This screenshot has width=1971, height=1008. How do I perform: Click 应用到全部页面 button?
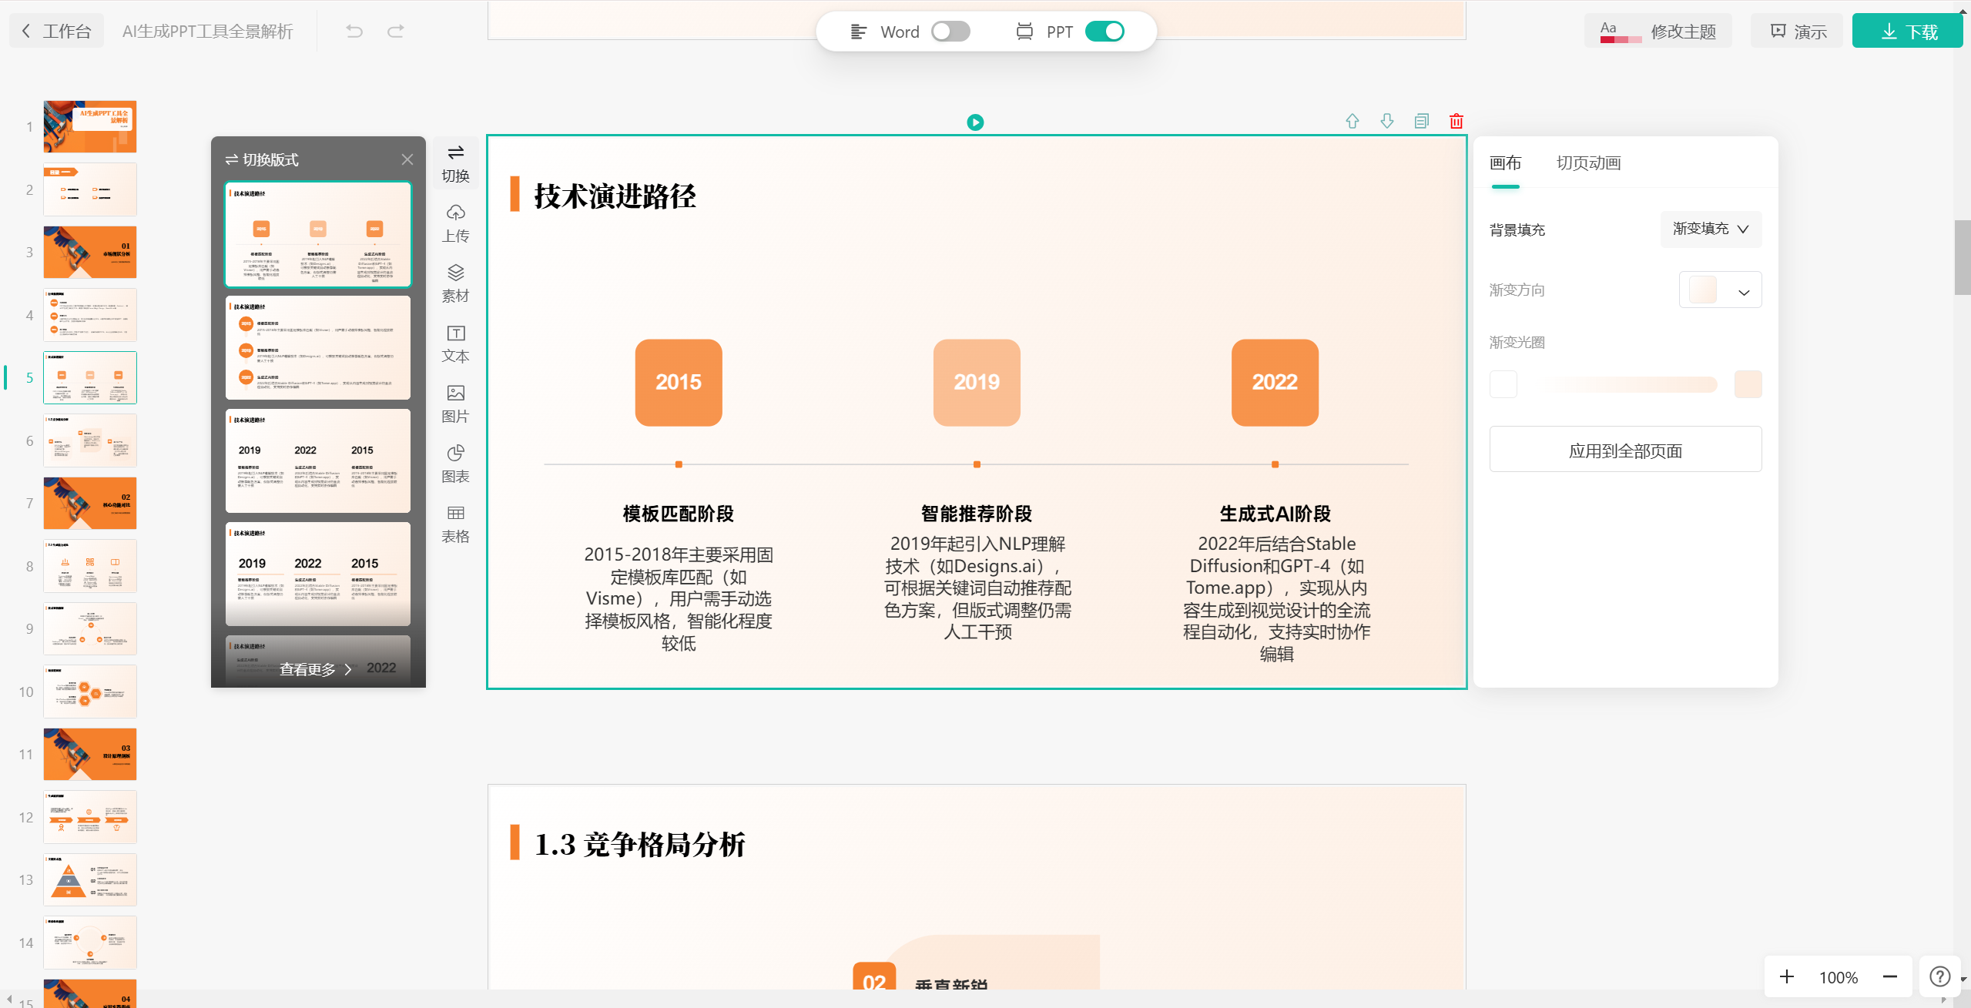point(1625,450)
